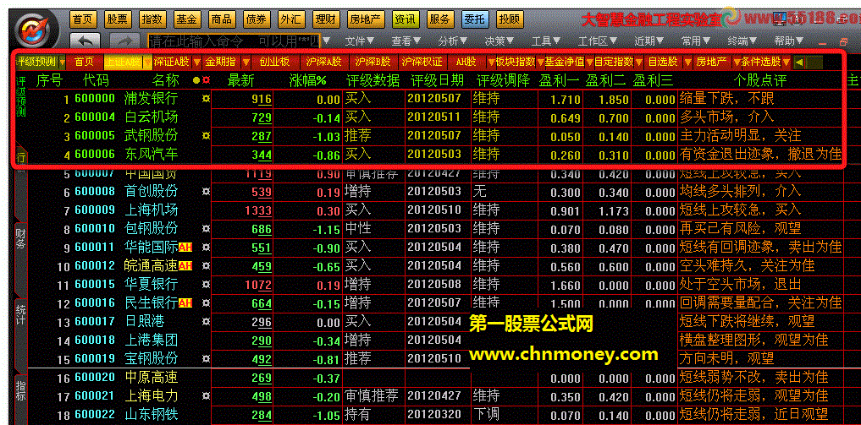Click 东风汽车 latest price 344
Image resolution: width=861 pixels, height=425 pixels.
262,155
